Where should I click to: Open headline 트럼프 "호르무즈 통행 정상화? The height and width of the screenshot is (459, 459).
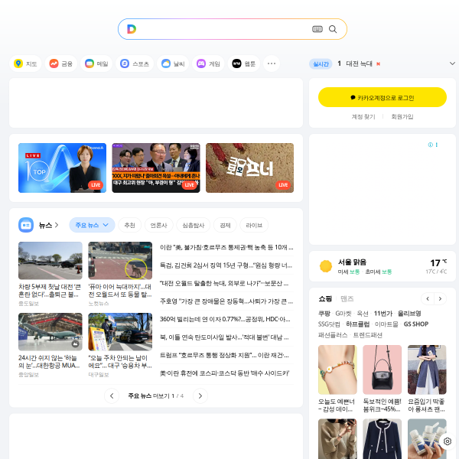pyautogui.click(x=224, y=355)
